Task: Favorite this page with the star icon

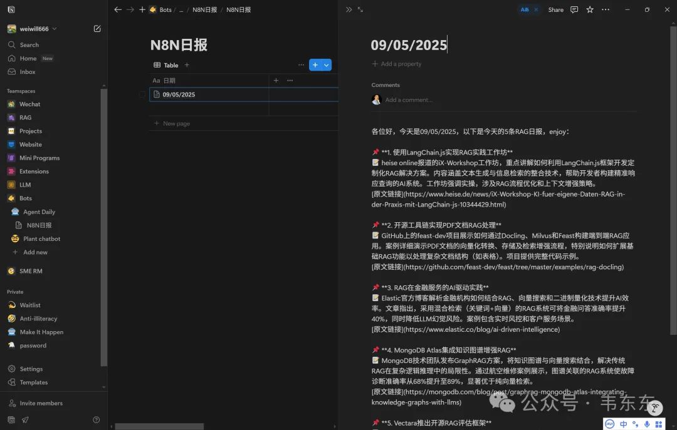Action: 590,9
